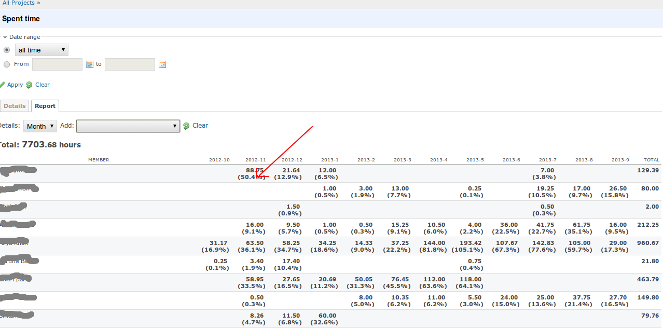This screenshot has width=663, height=328.
Task: Click the 960.67 row total
Action: point(648,243)
